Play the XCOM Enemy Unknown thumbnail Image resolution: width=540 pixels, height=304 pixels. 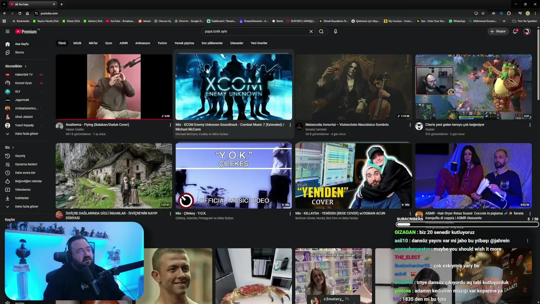(x=234, y=87)
